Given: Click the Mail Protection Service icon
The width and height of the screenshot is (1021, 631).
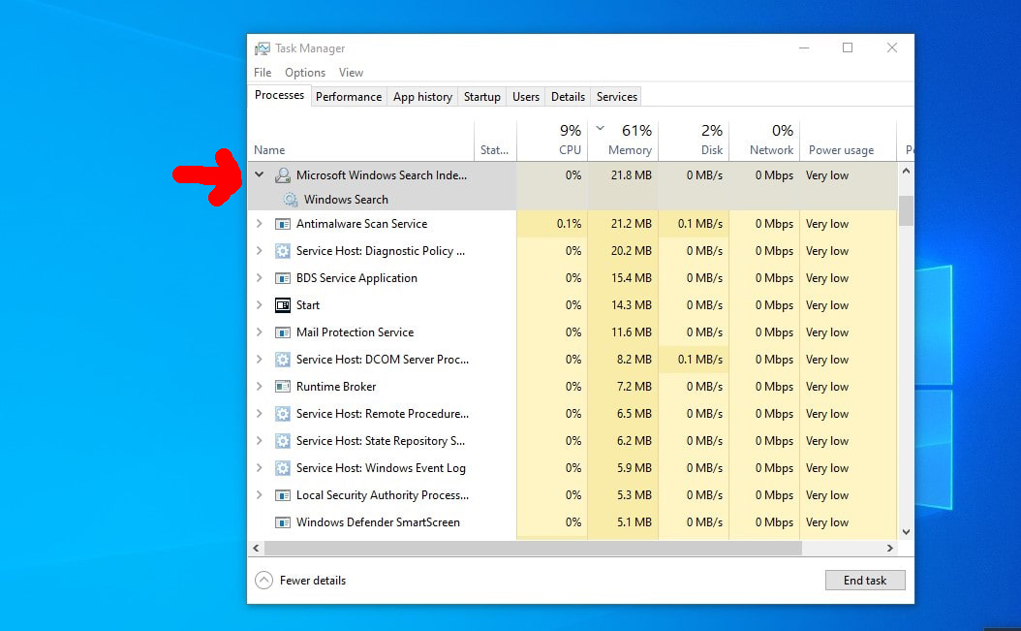Looking at the screenshot, I should [283, 332].
